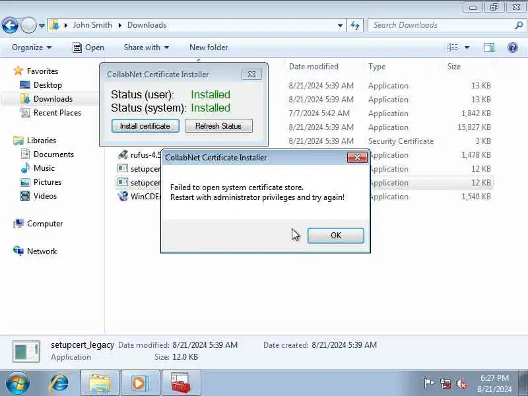Click the taskbar clock showing 6:27 PM
Viewport: 528px width, 396px height.
pyautogui.click(x=494, y=383)
